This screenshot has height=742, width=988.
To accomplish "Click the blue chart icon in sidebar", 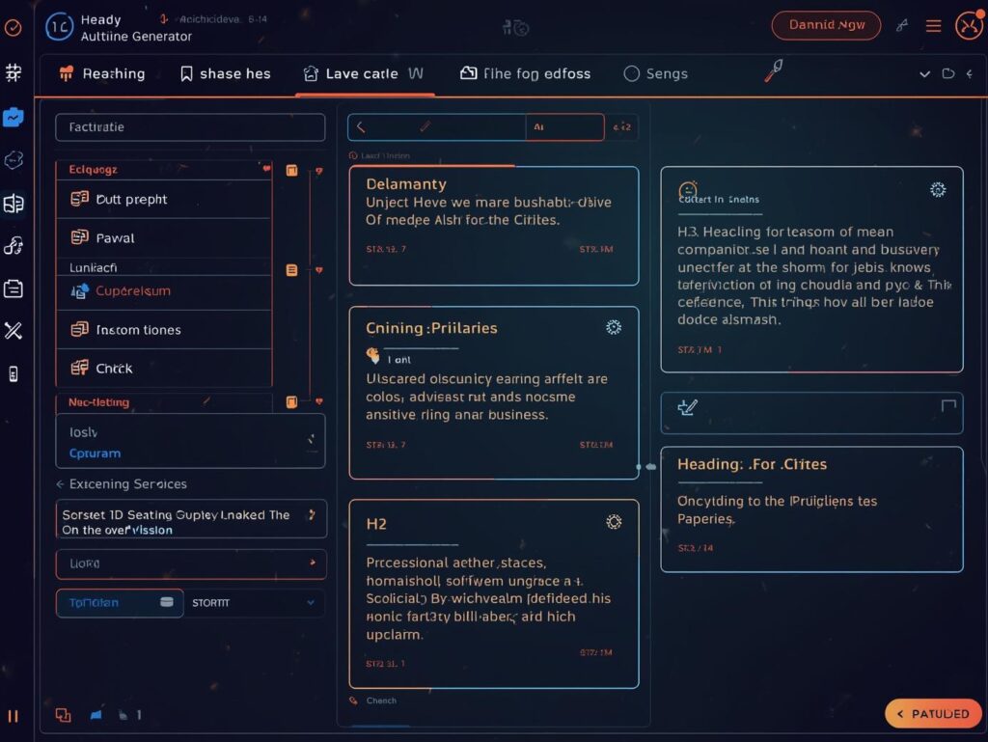I will [x=14, y=118].
